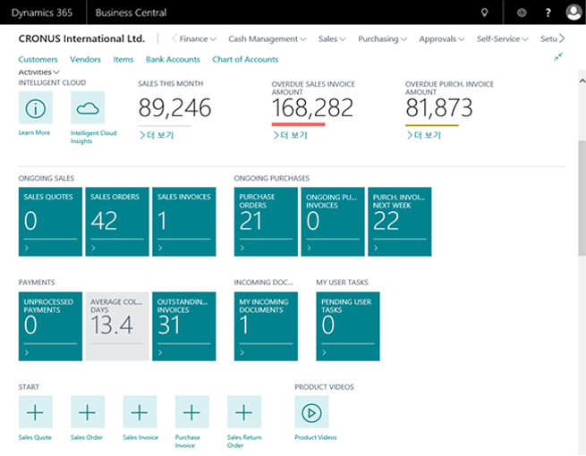The height and width of the screenshot is (456, 586).
Task: Open the Outstanding Invoices tile showing 31
Action: click(x=184, y=326)
